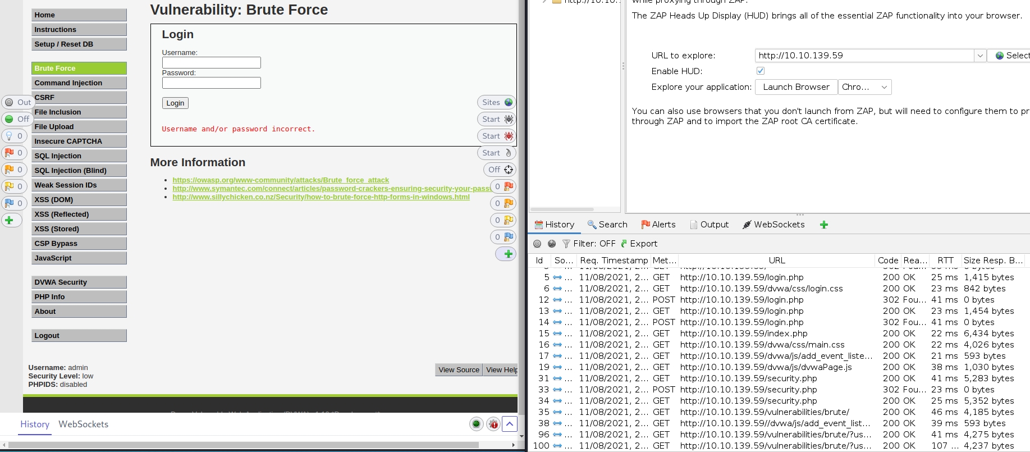
Task: Open the WebSockets tab in HUD drawer
Action: click(x=83, y=424)
